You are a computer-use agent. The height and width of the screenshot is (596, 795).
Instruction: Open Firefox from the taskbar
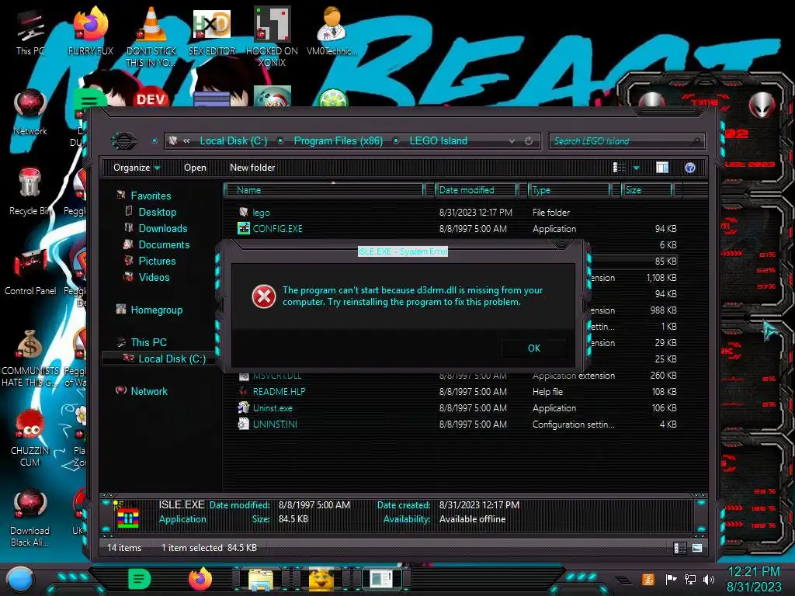point(200,579)
